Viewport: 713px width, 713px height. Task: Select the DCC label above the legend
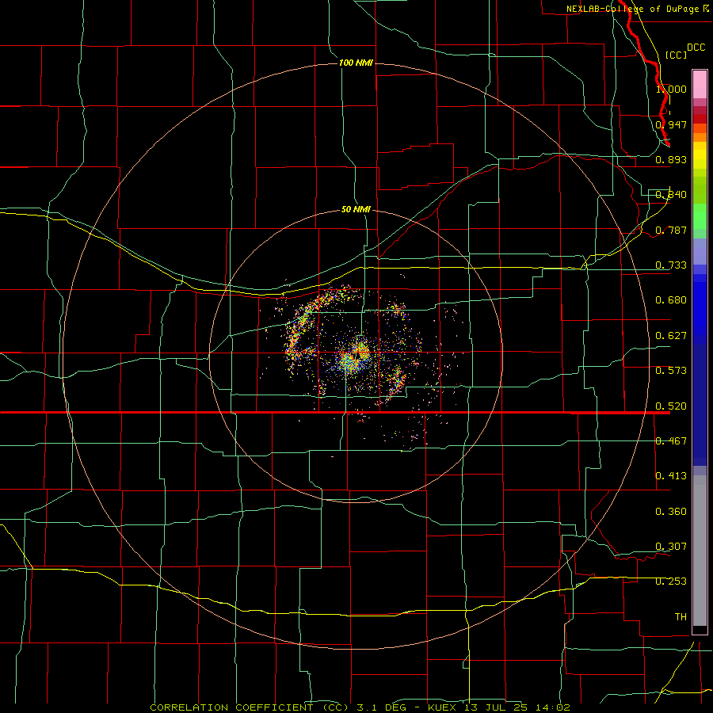click(x=696, y=48)
